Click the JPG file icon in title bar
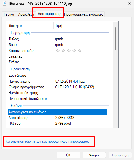This screenshot has height=160, width=134. point(4,3)
